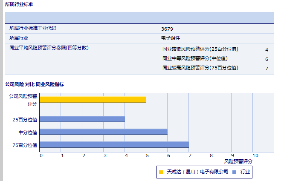
Task: Click the 天成达（昆山）电子有限公司 legend label
Action: 197,172
